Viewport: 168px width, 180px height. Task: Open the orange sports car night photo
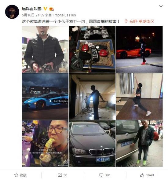pyautogui.click(x=139, y=50)
